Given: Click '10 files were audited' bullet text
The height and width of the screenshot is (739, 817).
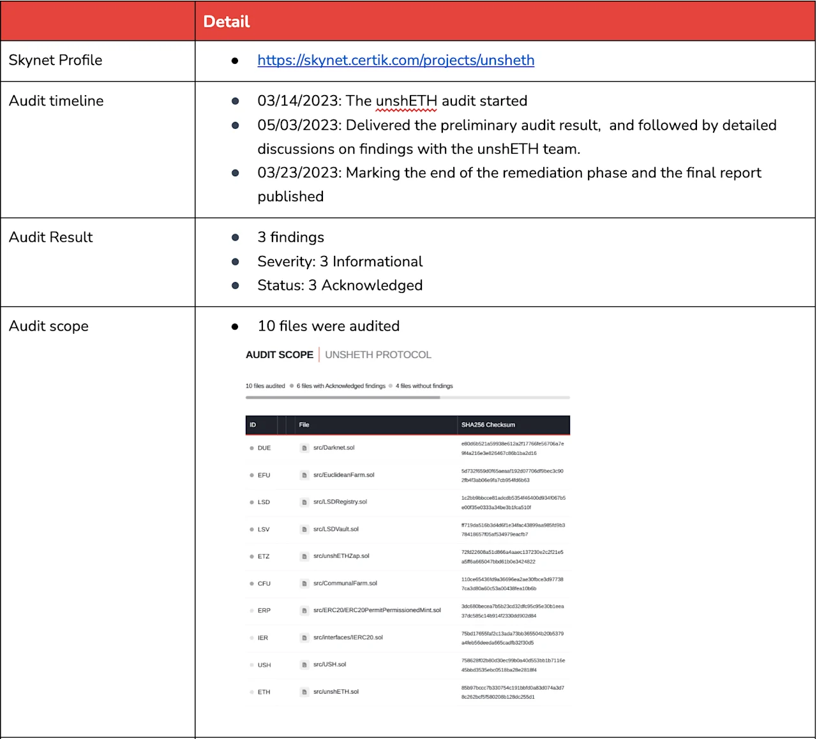Looking at the screenshot, I should 329,326.
